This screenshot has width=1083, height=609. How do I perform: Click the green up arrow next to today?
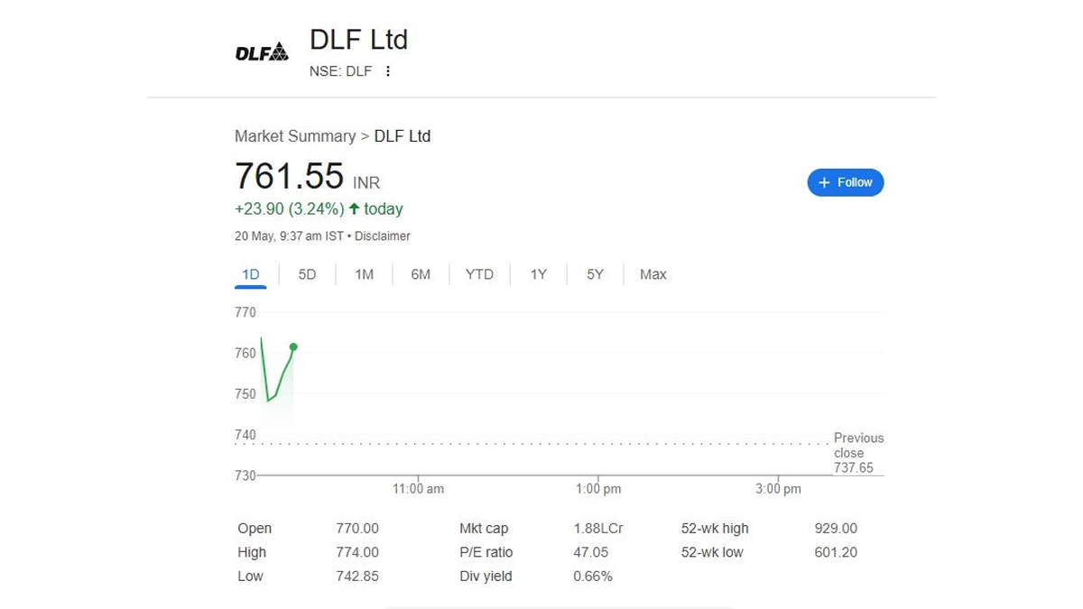[354, 209]
